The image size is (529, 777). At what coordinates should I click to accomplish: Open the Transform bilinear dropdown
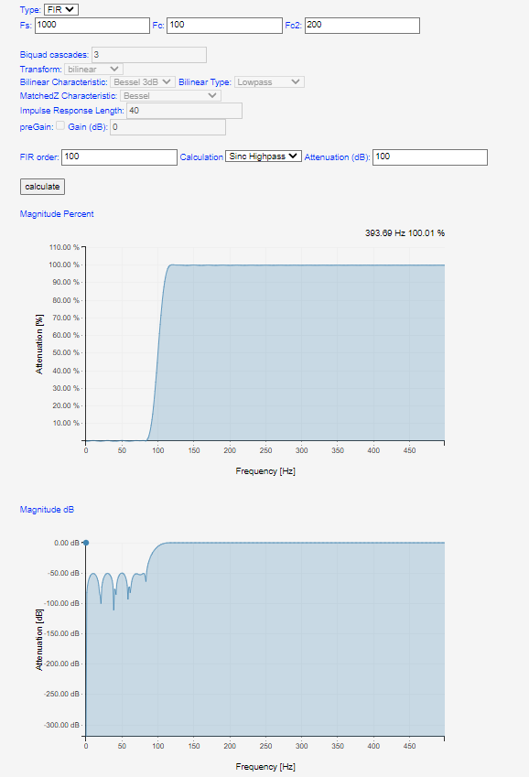point(93,69)
